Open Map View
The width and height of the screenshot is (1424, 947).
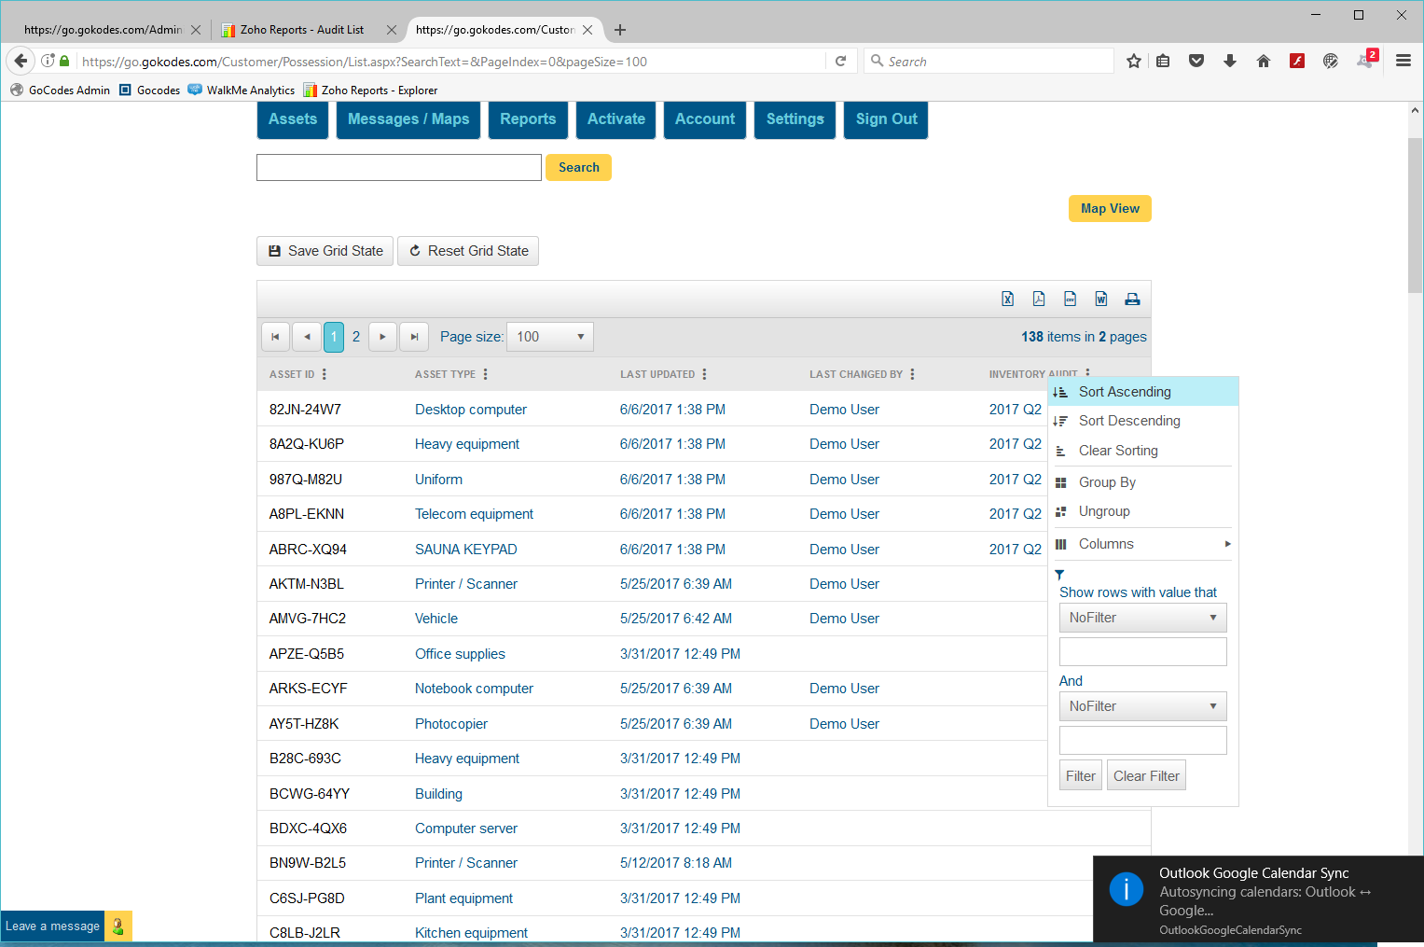[1110, 209]
